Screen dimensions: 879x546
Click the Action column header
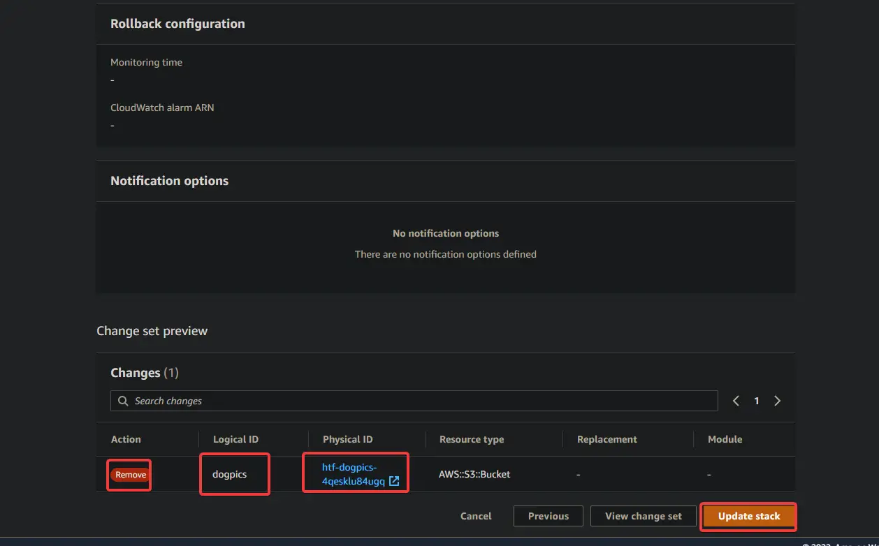126,439
